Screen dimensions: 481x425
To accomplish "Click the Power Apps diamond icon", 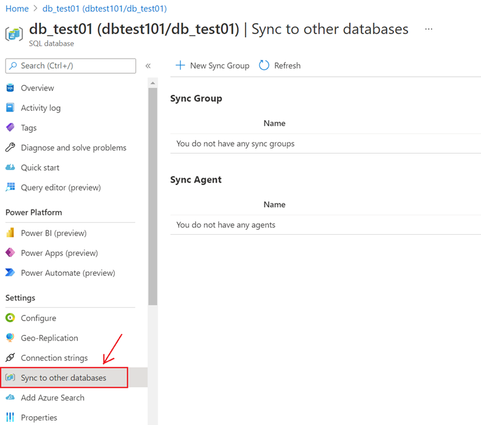I will coord(10,252).
